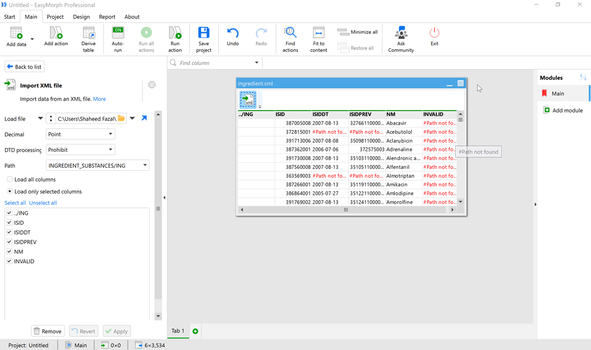
Task: Open the Decimal dropdown showing Point
Action: (x=79, y=134)
